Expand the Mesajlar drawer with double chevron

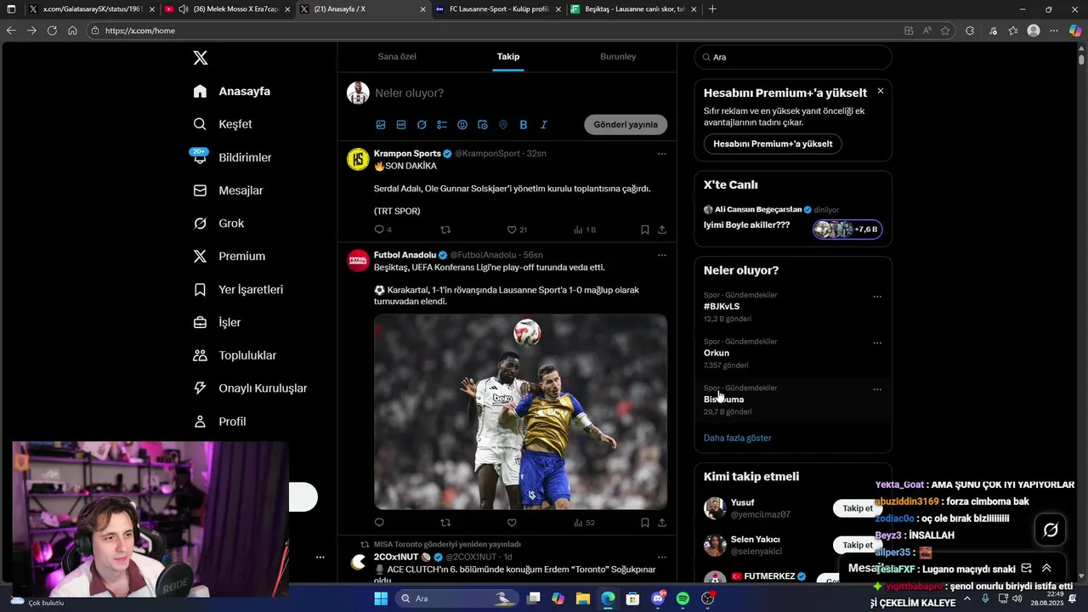1046,569
